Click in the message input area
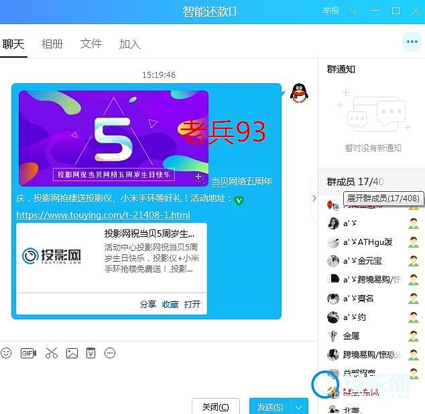The width and height of the screenshot is (425, 414). [x=159, y=378]
